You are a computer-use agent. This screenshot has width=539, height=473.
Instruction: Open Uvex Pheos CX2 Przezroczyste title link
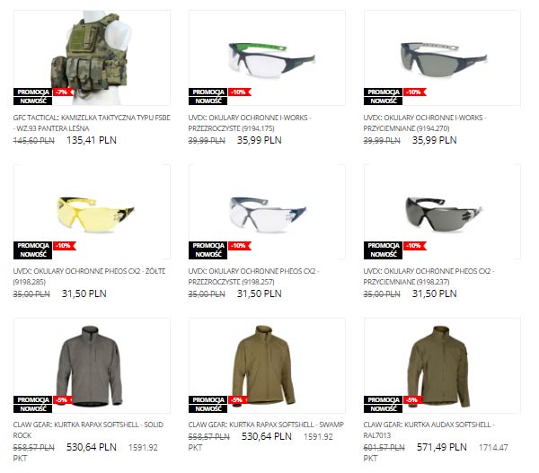(x=253, y=276)
